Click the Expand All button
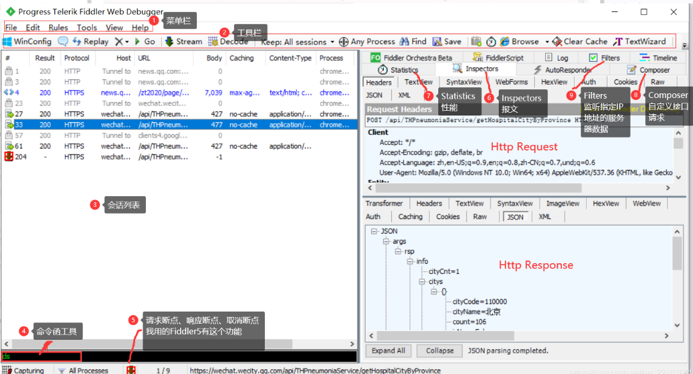The width and height of the screenshot is (693, 374). 389,350
